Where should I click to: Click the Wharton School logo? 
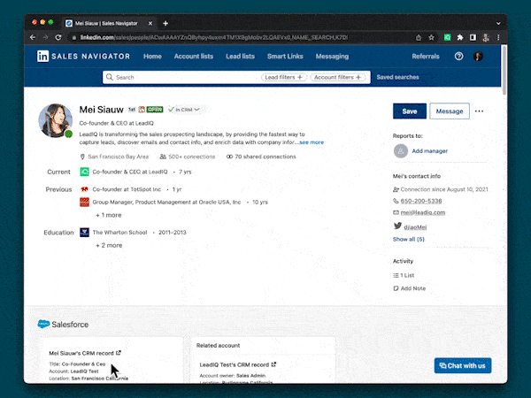coord(84,232)
